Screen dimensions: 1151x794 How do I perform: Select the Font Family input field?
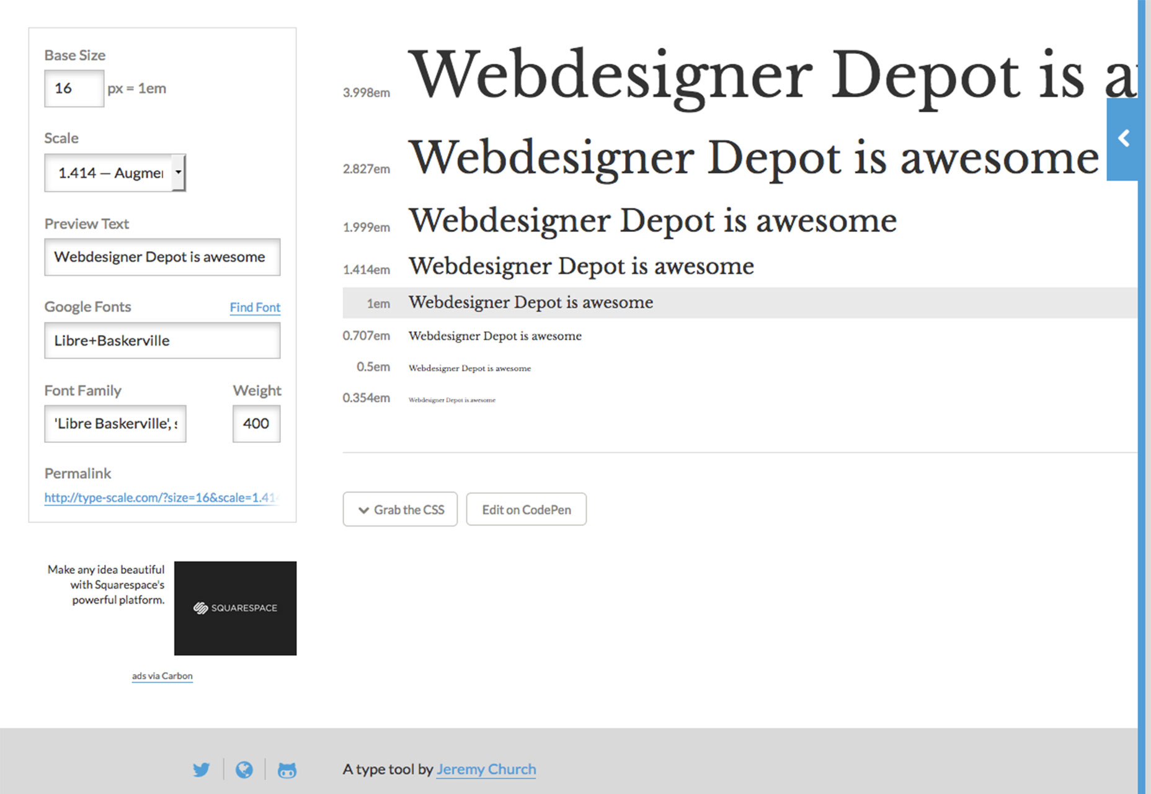coord(115,424)
